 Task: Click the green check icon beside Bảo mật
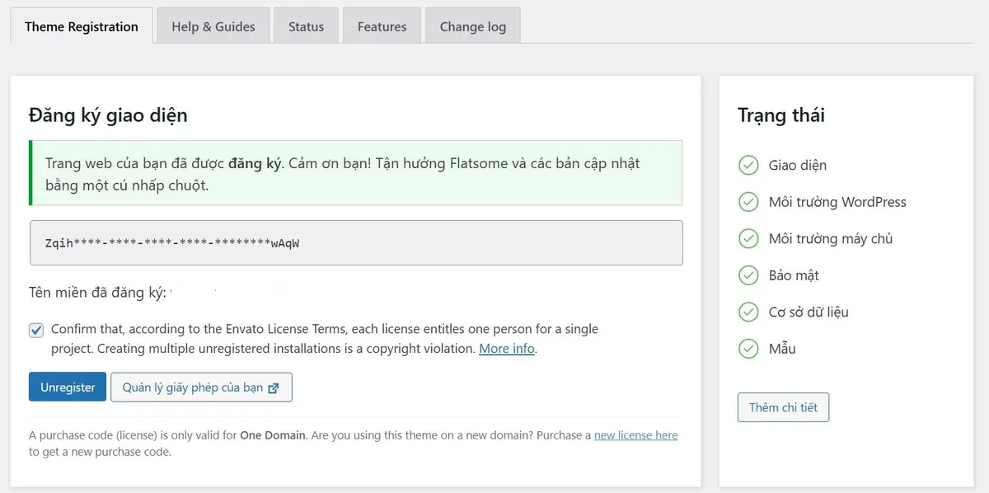pos(748,275)
